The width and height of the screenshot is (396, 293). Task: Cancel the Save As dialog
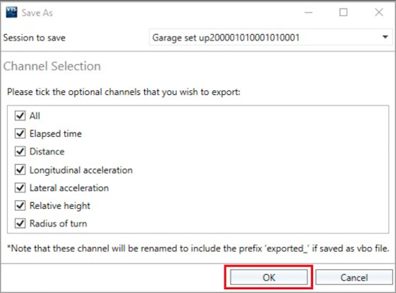tap(354, 277)
